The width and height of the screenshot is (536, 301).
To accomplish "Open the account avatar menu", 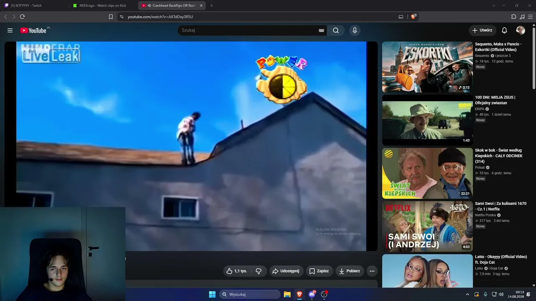I will pos(521,31).
